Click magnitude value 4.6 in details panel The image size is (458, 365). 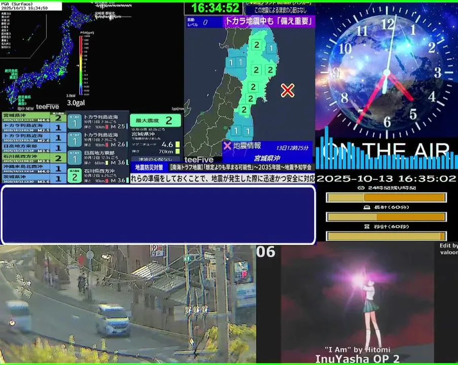[x=167, y=144]
